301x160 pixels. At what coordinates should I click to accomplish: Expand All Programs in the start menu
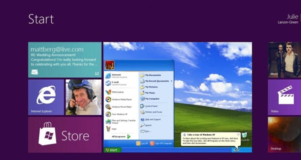click(121, 136)
